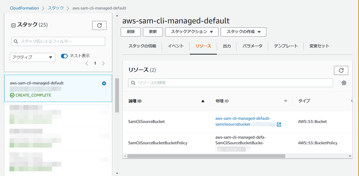Sort resources by physical ID arrow
Screen dimensions: 359x176
point(285,101)
